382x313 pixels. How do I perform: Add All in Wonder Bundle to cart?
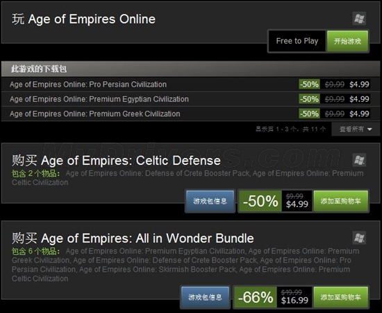[340, 297]
